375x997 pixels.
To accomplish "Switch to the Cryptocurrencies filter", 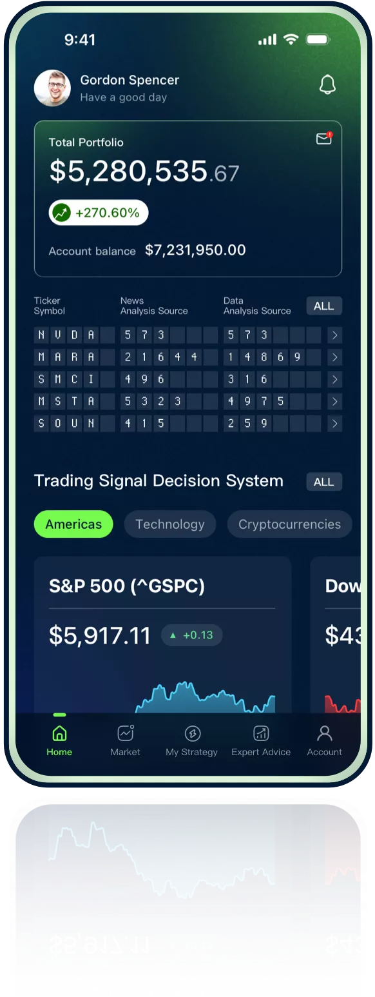I will 289,524.
